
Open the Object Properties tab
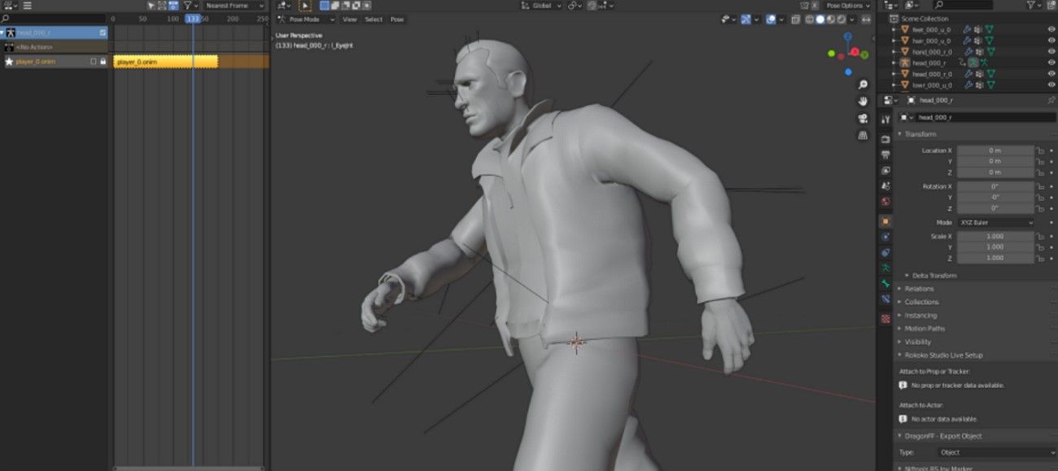[885, 221]
